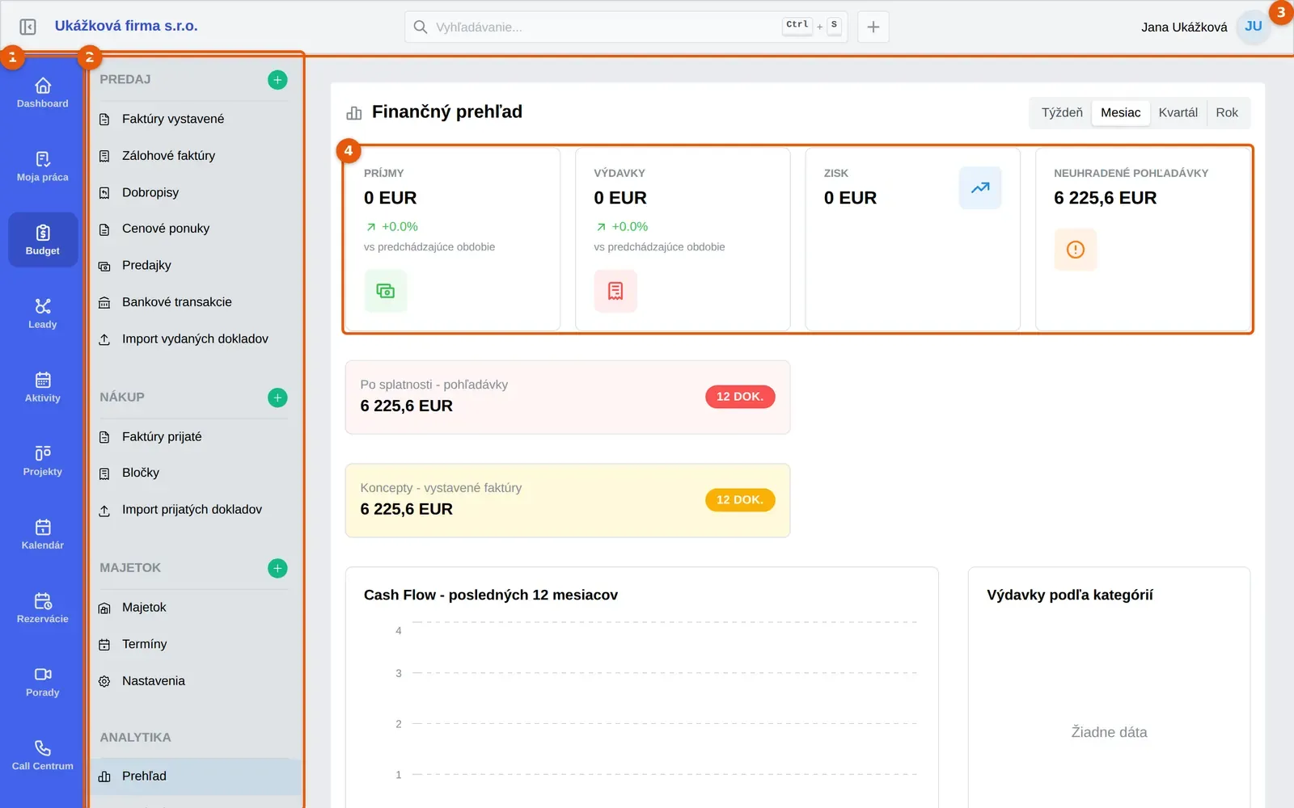1294x808 pixels.
Task: Click the plus button beside search
Action: point(873,27)
